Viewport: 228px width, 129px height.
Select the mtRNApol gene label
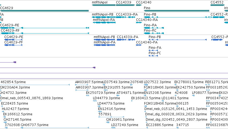click(100, 2)
